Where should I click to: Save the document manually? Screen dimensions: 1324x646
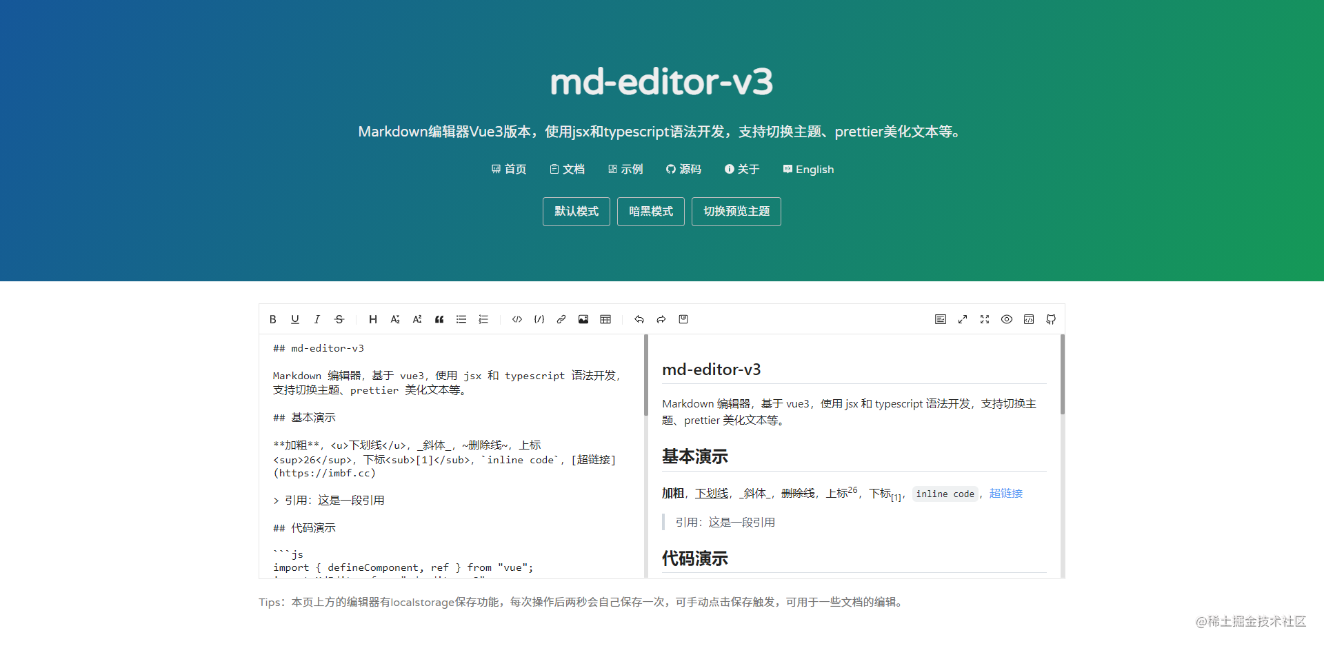(x=683, y=319)
